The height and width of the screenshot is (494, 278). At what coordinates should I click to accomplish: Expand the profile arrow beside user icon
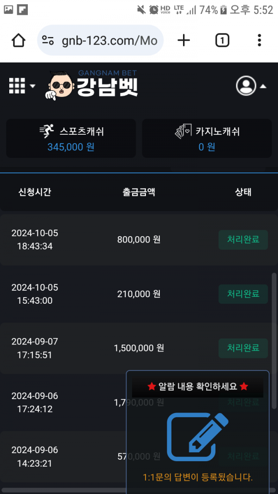tap(263, 86)
